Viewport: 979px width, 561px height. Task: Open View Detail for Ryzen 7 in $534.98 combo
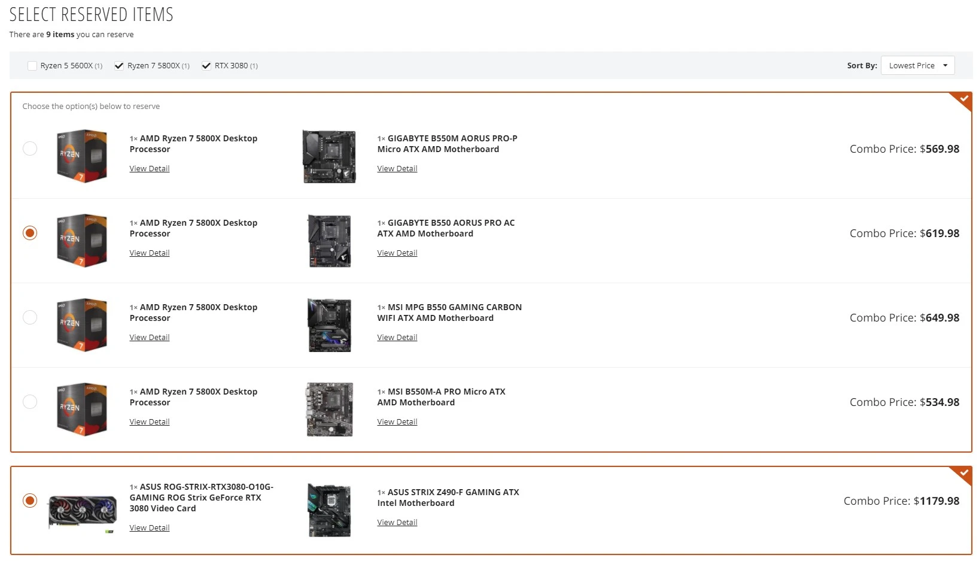pyautogui.click(x=150, y=422)
